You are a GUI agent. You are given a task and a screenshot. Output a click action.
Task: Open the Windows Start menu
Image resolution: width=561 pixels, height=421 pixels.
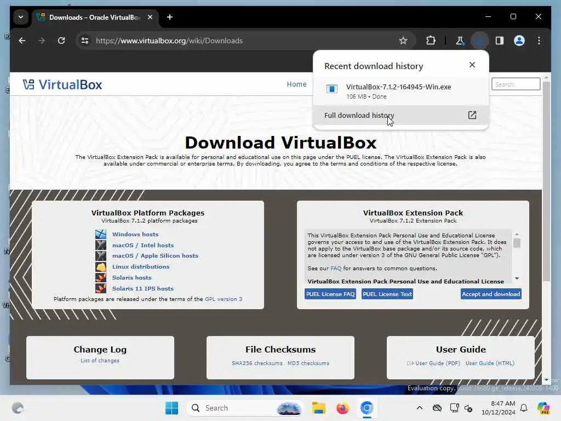[171, 408]
